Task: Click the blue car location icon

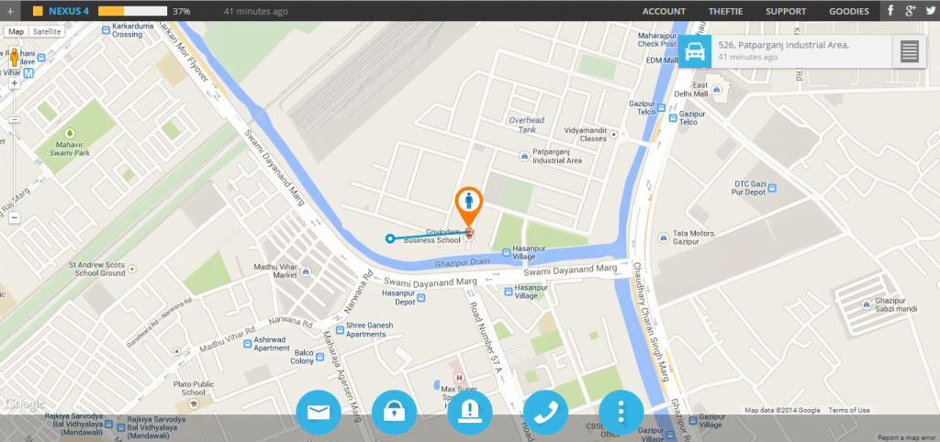Action: (694, 51)
